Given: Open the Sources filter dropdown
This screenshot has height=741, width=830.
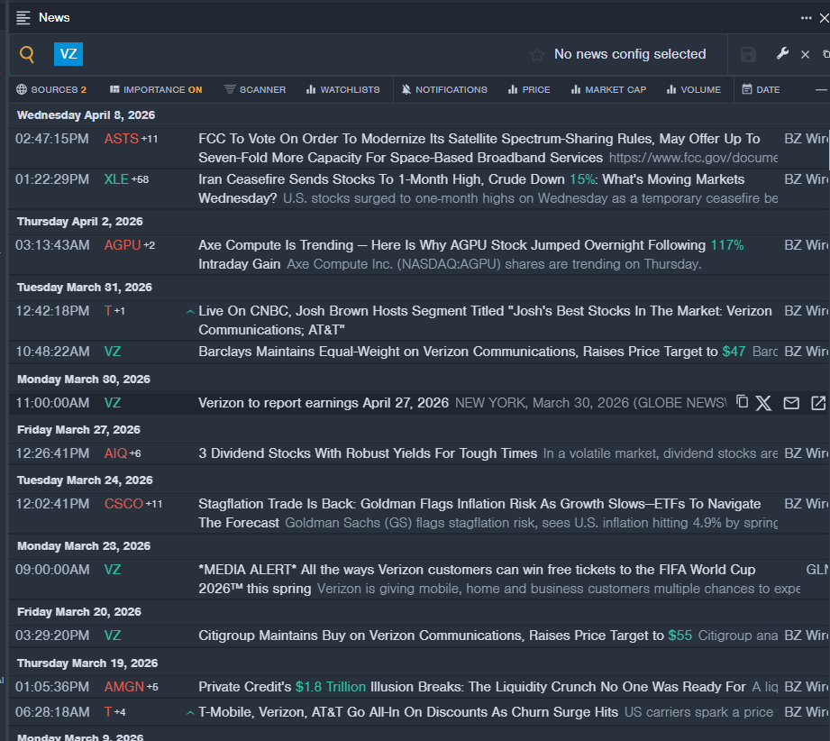Looking at the screenshot, I should click(x=51, y=89).
